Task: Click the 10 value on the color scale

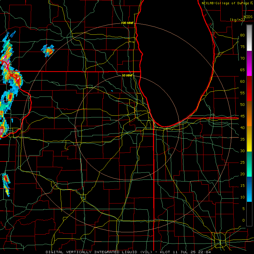Action: click(x=242, y=197)
